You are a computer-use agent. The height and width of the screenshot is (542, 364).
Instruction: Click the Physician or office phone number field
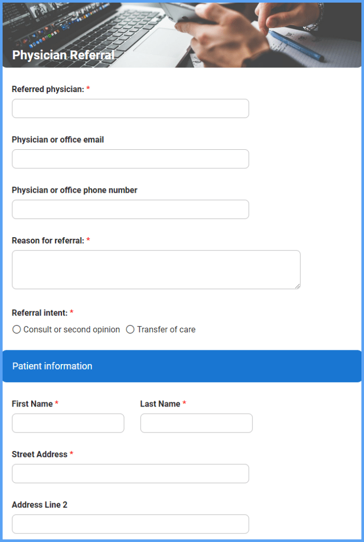[130, 209]
